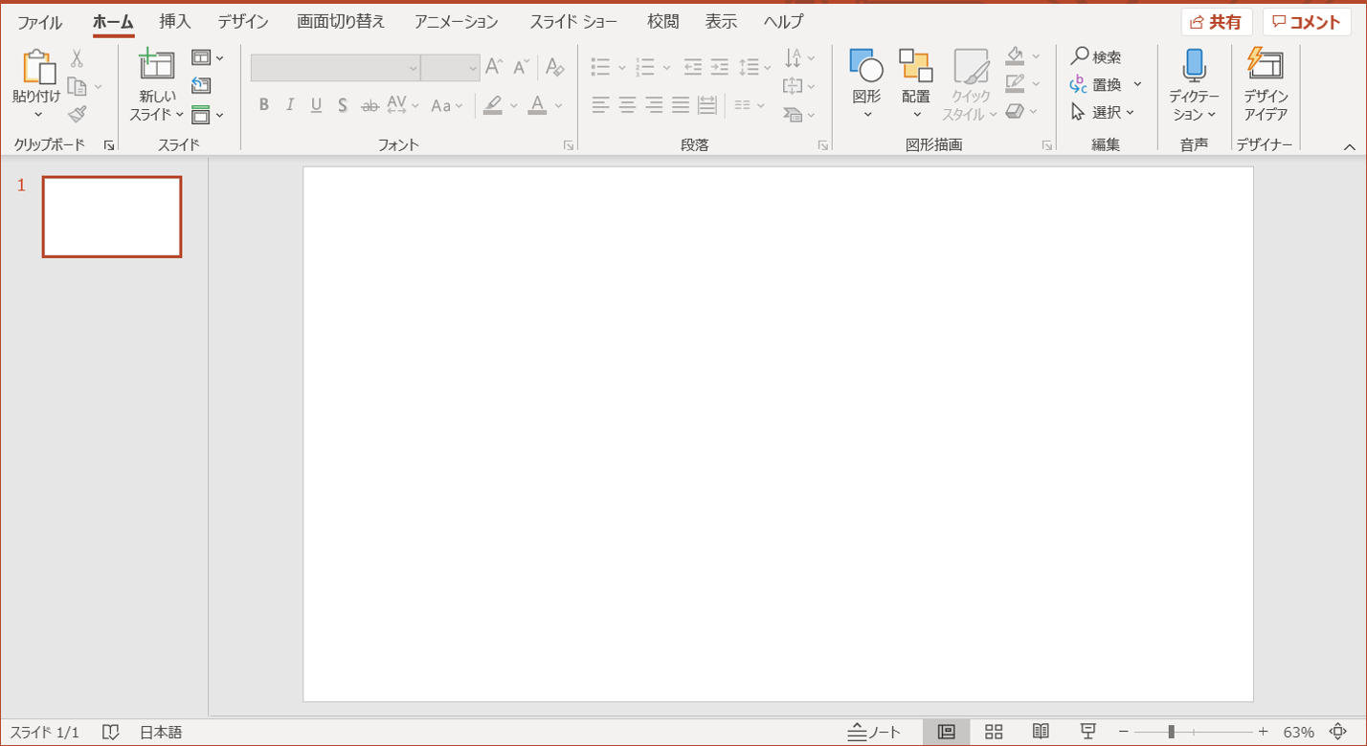Click the Dictate (ディクテーション) microphone icon
Image resolution: width=1367 pixels, height=746 pixels.
[x=1194, y=65]
